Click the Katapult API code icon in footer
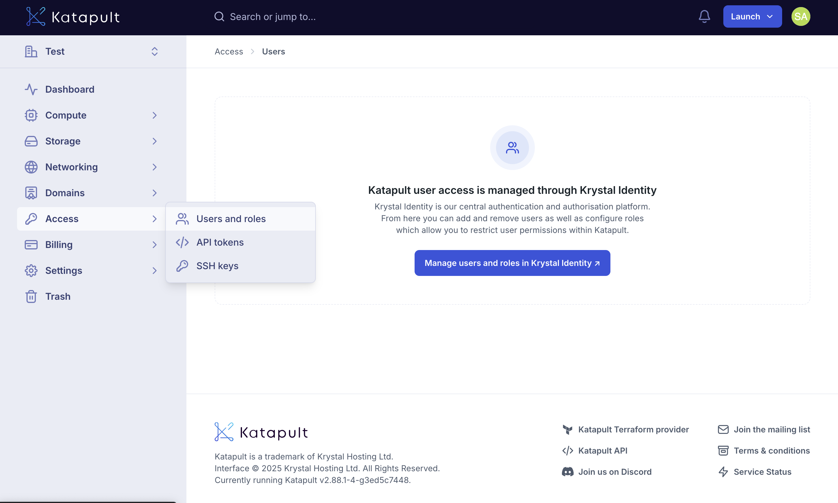Image resolution: width=838 pixels, height=503 pixels. click(x=567, y=451)
